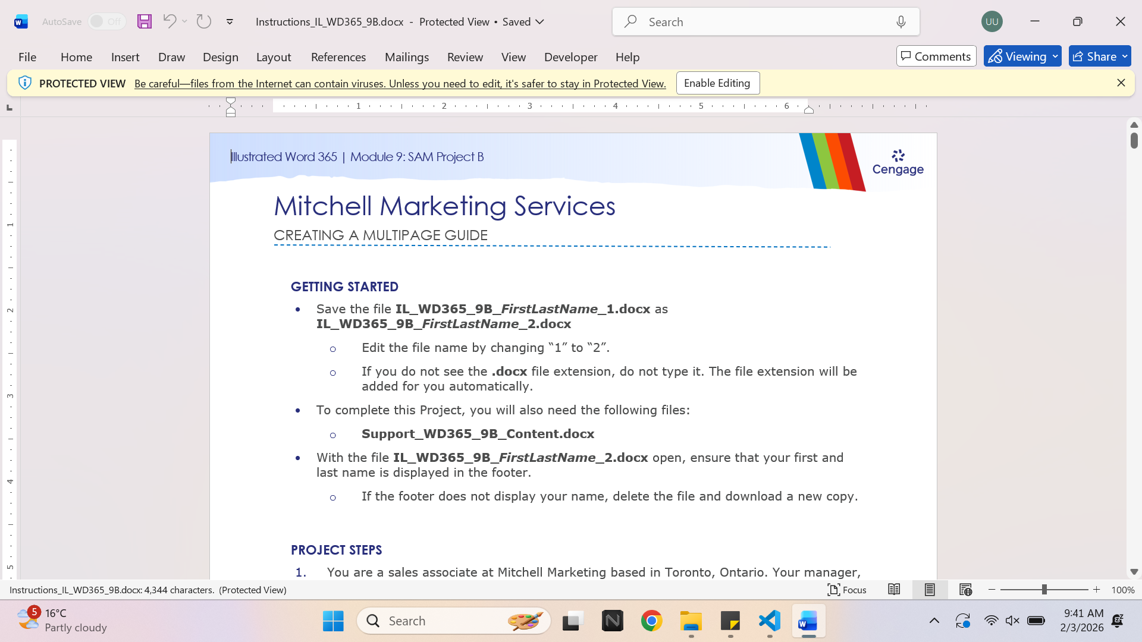Click the 100% zoom level
The width and height of the screenshot is (1142, 642).
coord(1123,590)
